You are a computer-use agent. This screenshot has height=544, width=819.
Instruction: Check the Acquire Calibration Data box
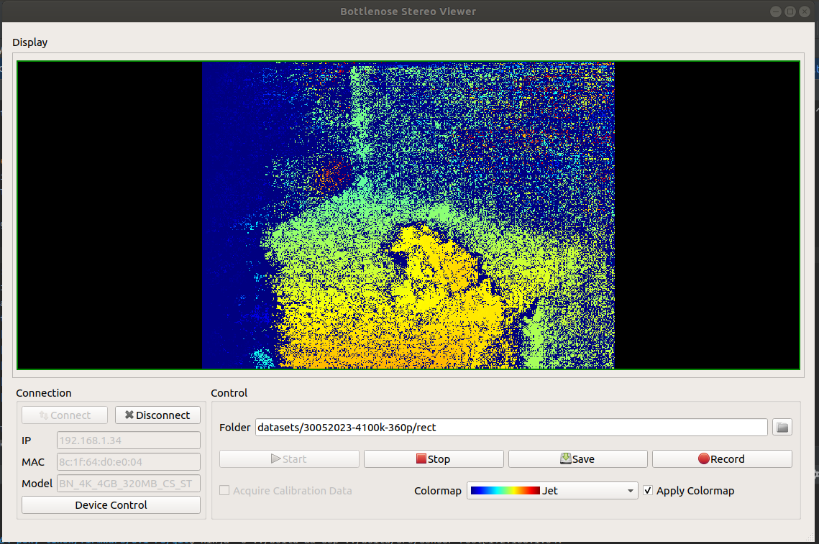(x=225, y=491)
